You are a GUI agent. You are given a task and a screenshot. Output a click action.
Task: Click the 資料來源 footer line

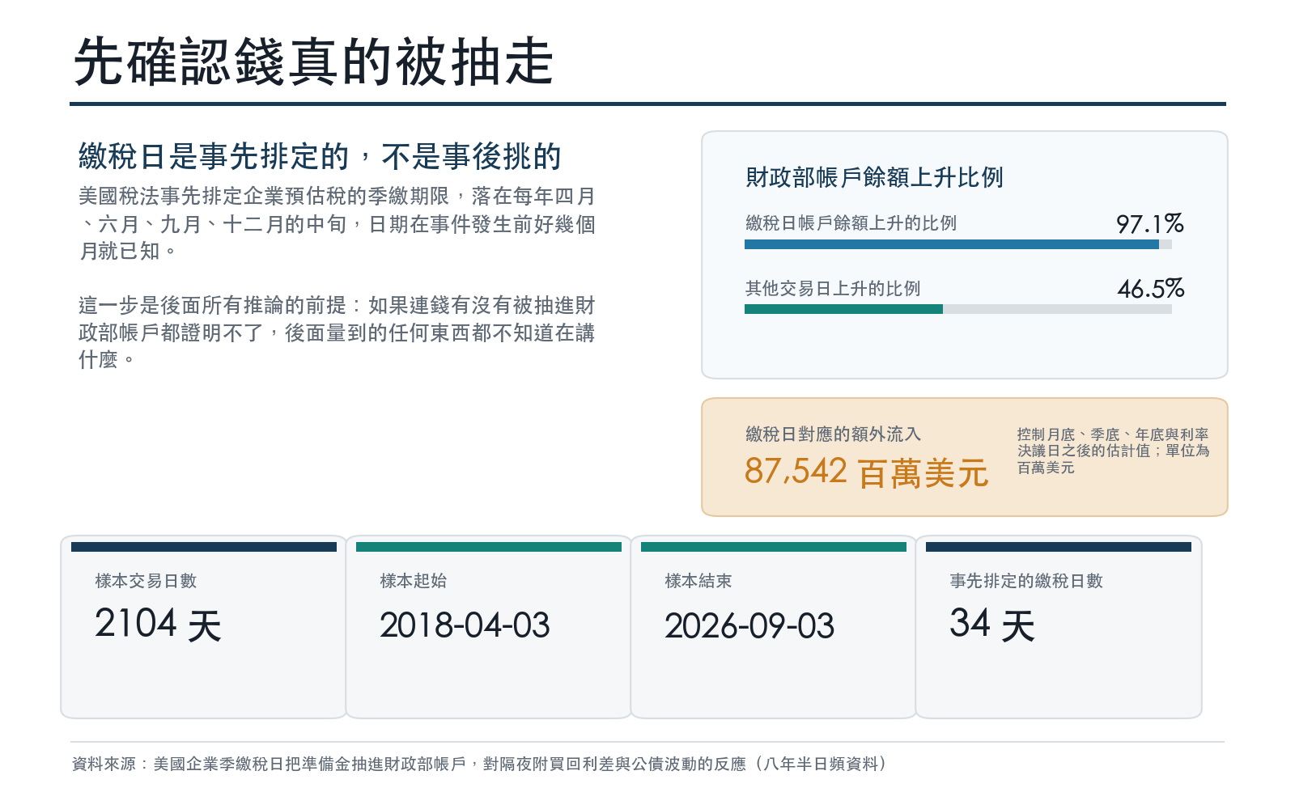(x=480, y=764)
